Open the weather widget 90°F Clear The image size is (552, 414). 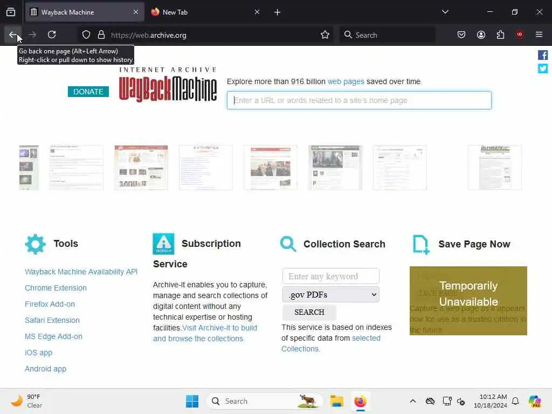27,401
